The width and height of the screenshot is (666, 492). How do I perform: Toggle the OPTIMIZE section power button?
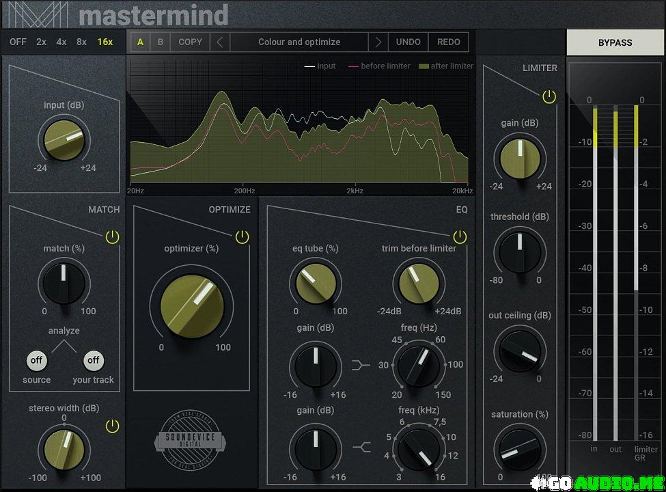[242, 237]
